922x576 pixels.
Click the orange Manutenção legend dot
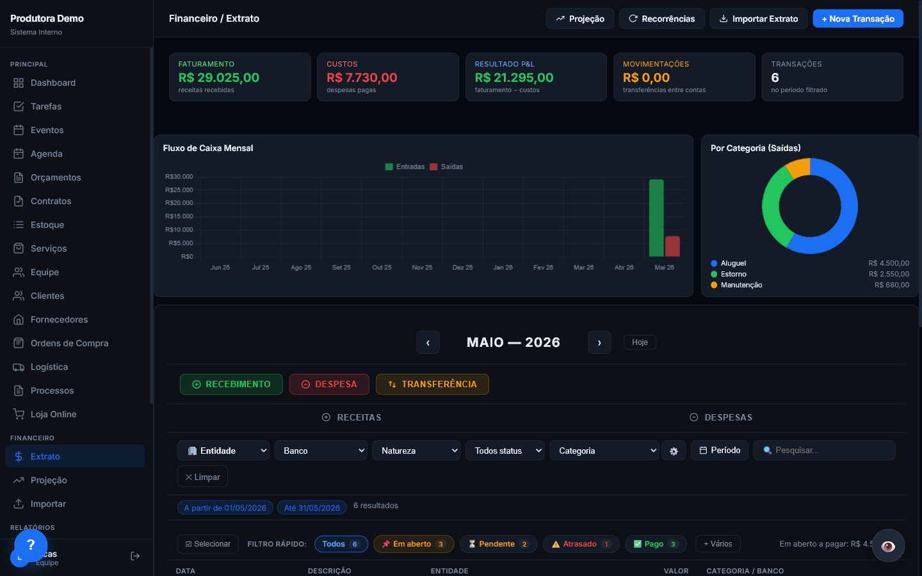(x=714, y=285)
